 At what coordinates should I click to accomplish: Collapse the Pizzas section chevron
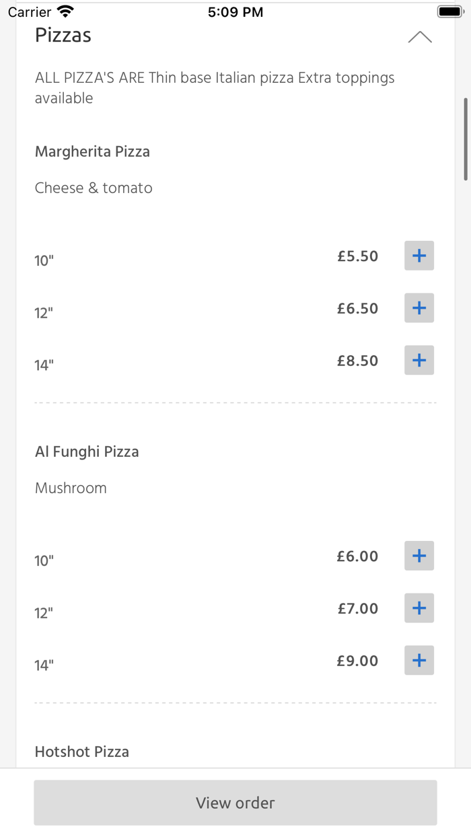click(x=420, y=37)
